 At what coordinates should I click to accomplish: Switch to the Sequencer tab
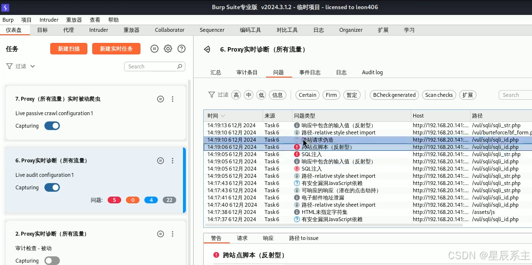[x=212, y=30]
